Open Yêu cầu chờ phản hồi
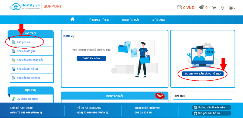 pyautogui.click(x=29, y=60)
